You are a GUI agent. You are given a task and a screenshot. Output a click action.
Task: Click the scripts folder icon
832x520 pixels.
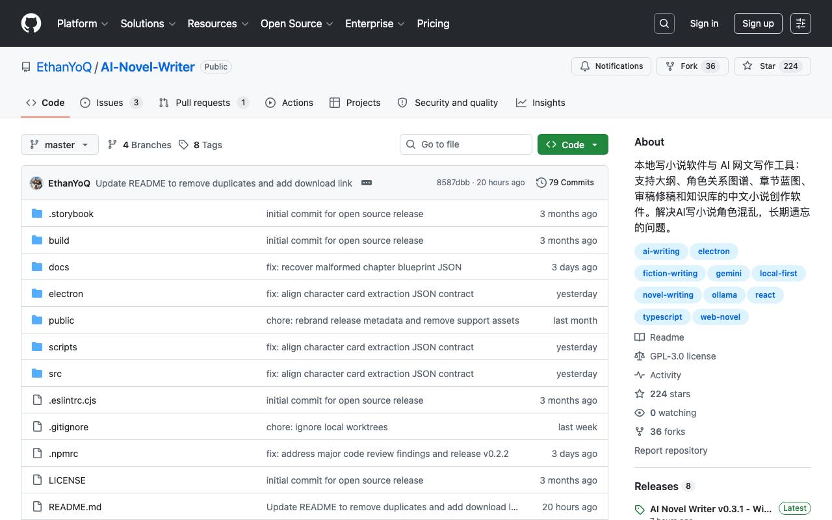point(37,347)
